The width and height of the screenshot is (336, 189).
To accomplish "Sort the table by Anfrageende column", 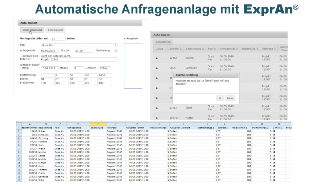I will click(x=237, y=49).
